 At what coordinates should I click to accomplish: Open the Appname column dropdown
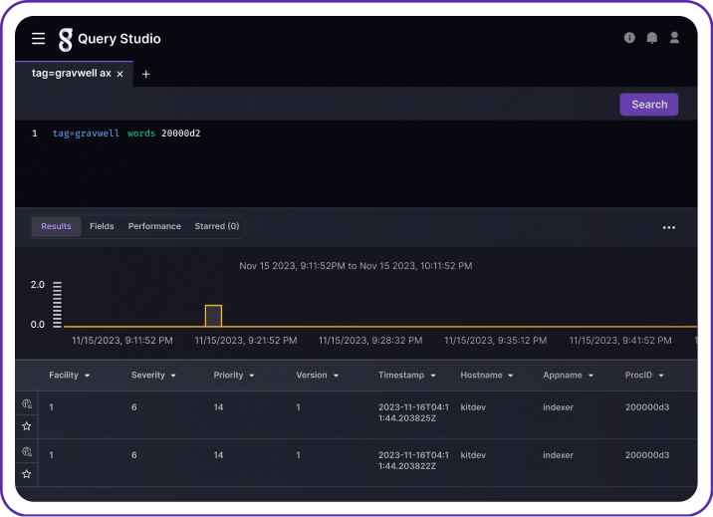(x=591, y=376)
